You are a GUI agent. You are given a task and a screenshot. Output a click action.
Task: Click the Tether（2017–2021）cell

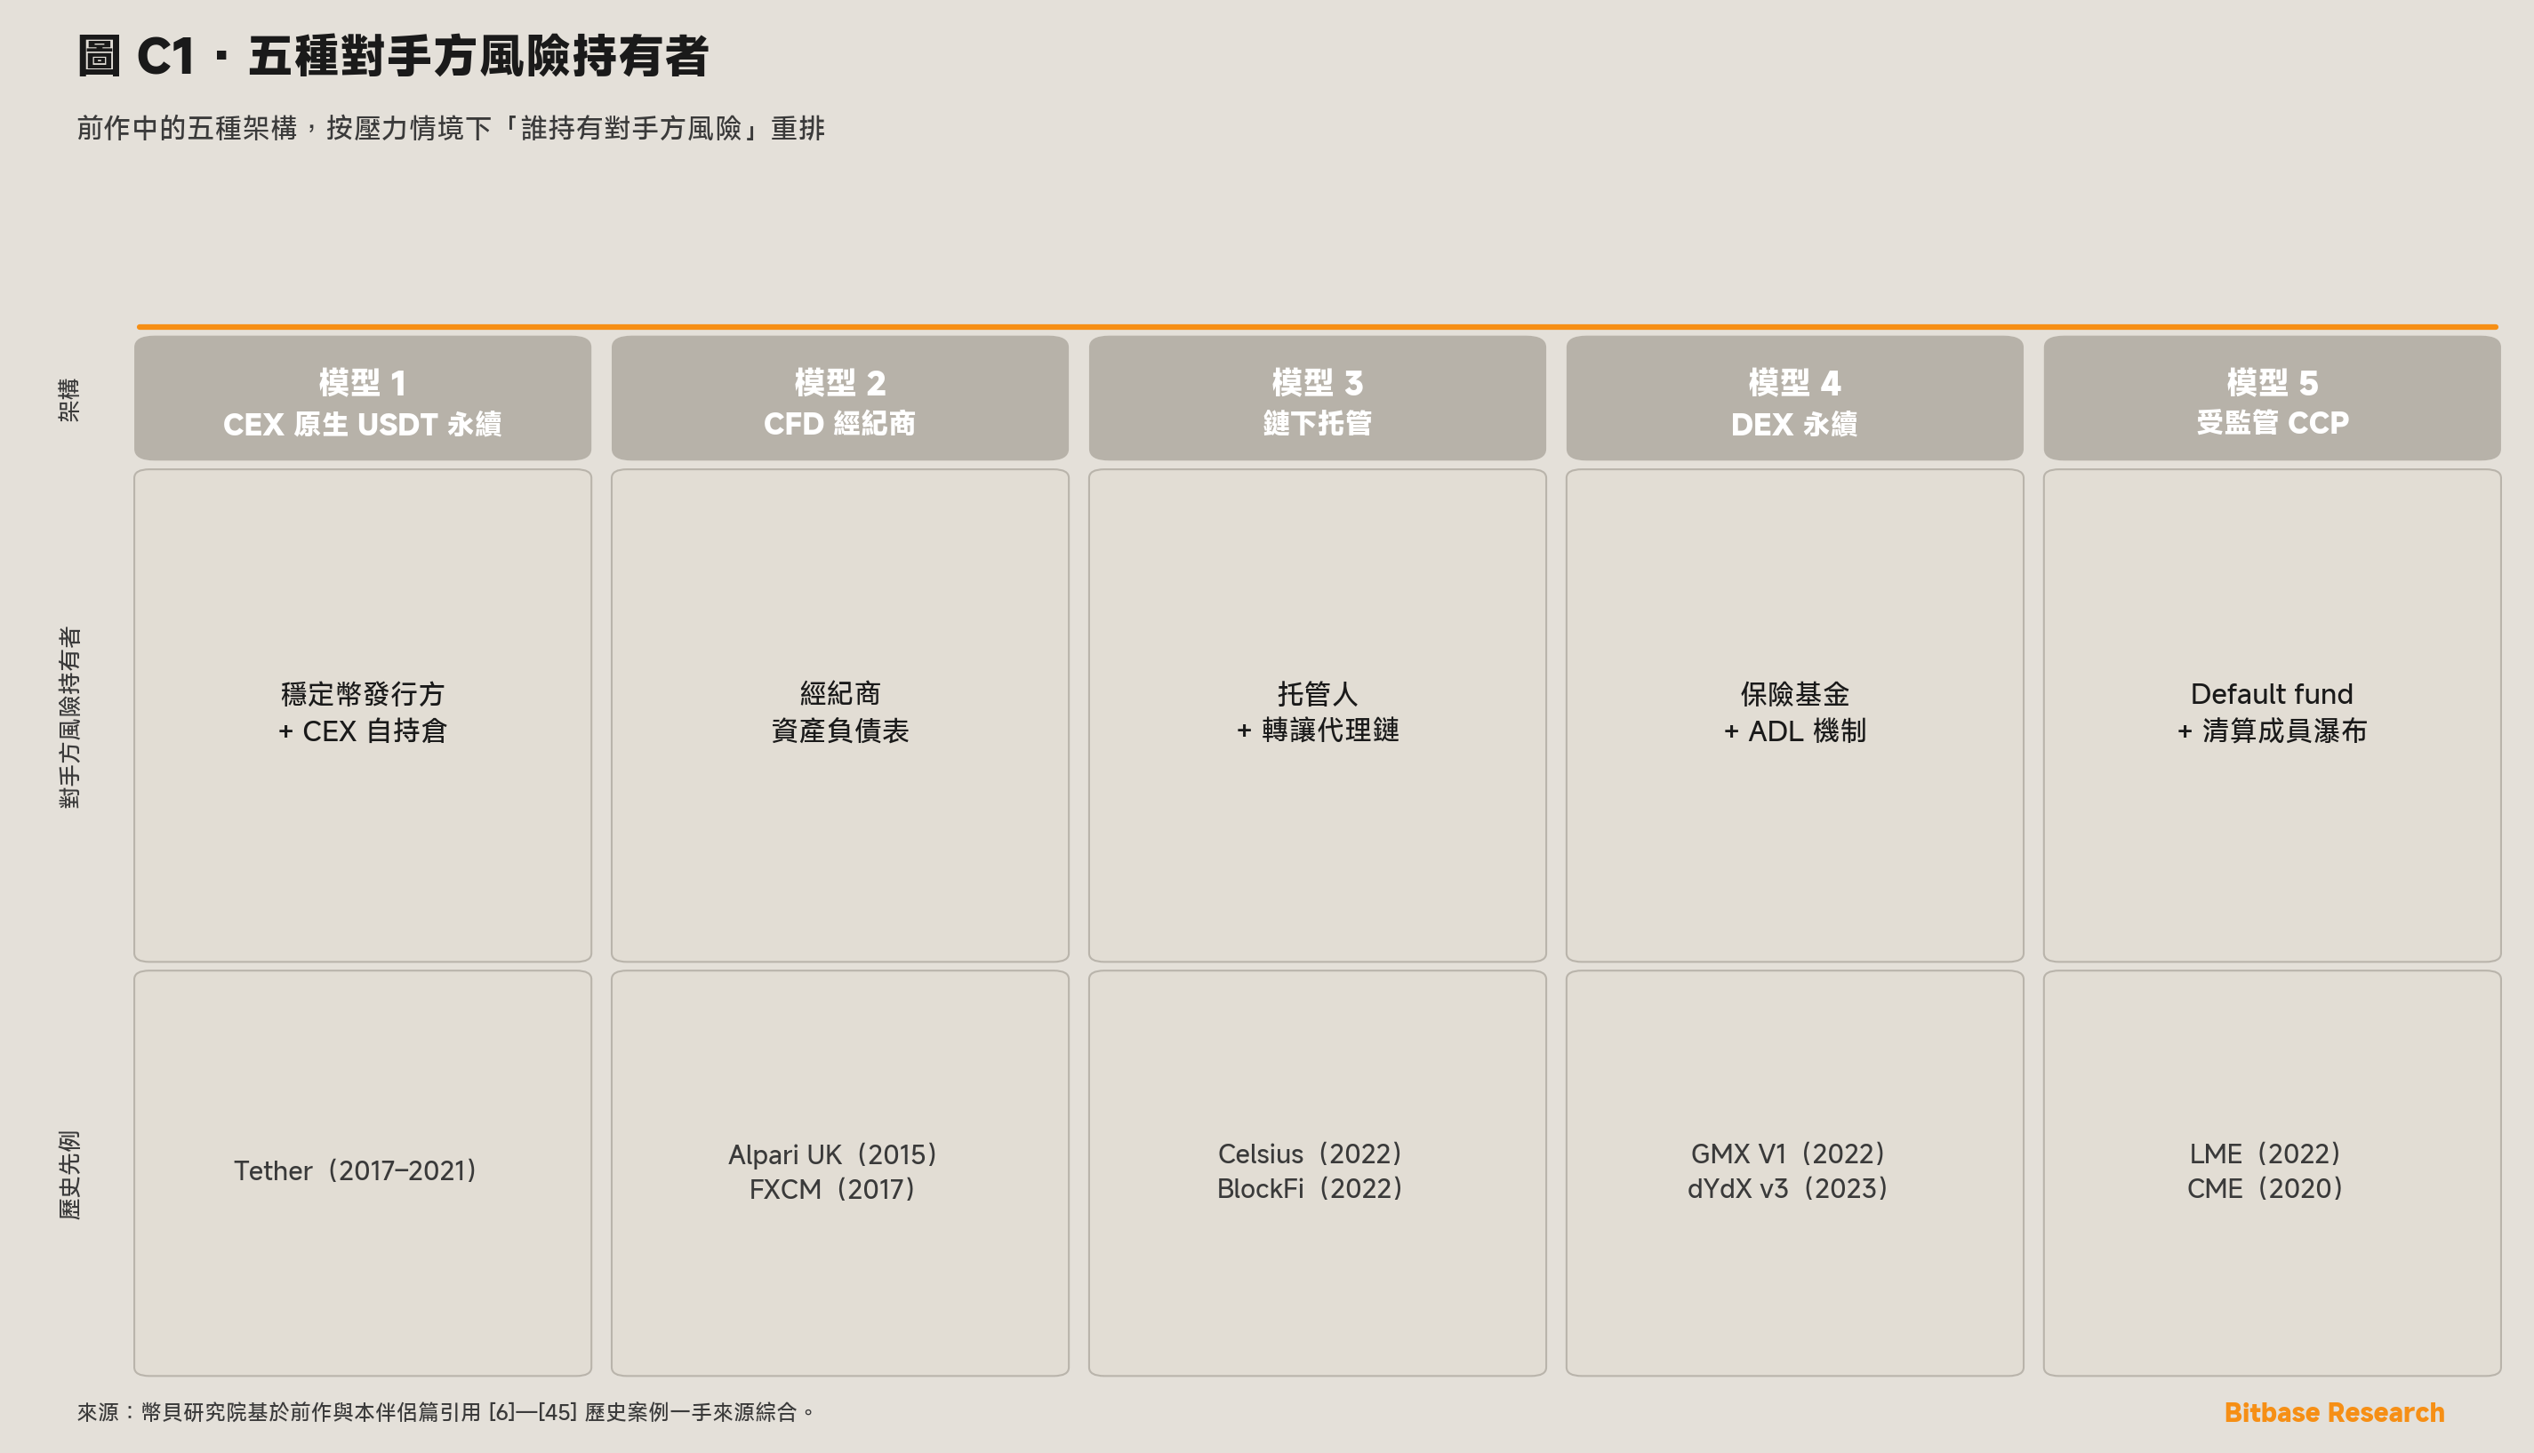pyautogui.click(x=363, y=1172)
